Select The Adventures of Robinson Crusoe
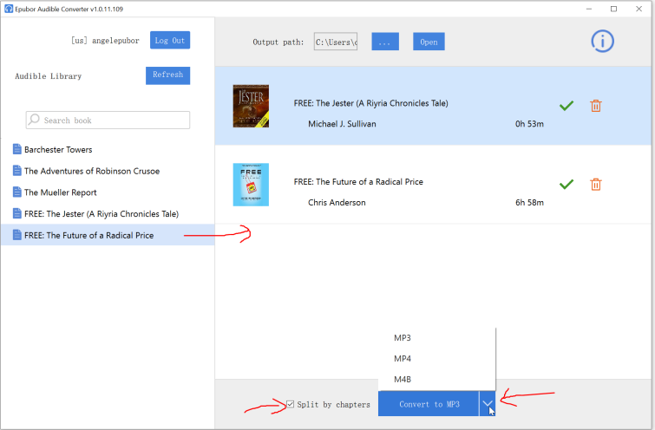This screenshot has height=430, width=655. [92, 171]
